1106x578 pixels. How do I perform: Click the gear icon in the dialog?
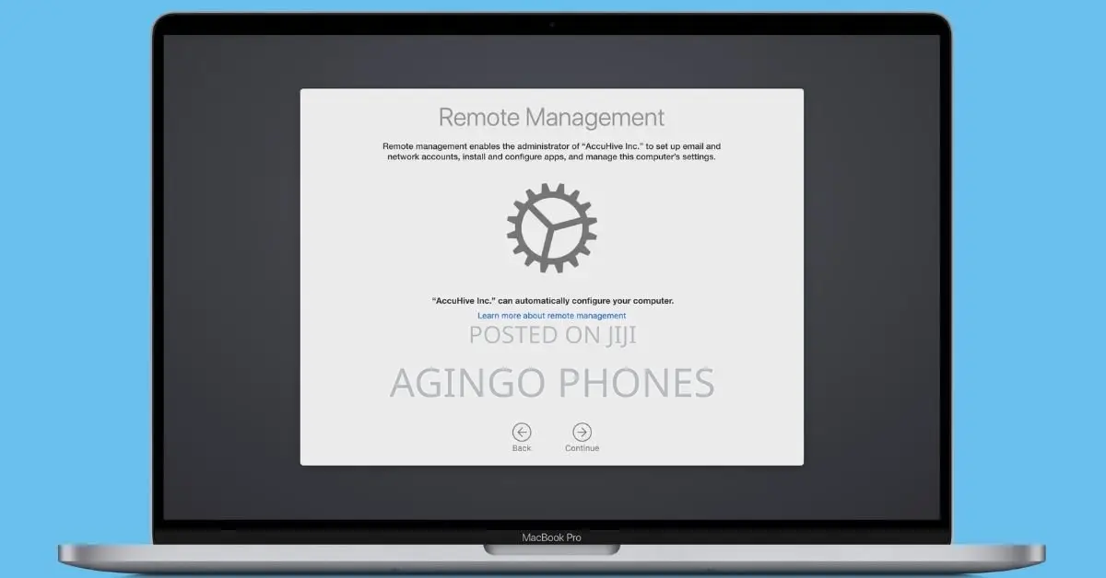(x=552, y=227)
